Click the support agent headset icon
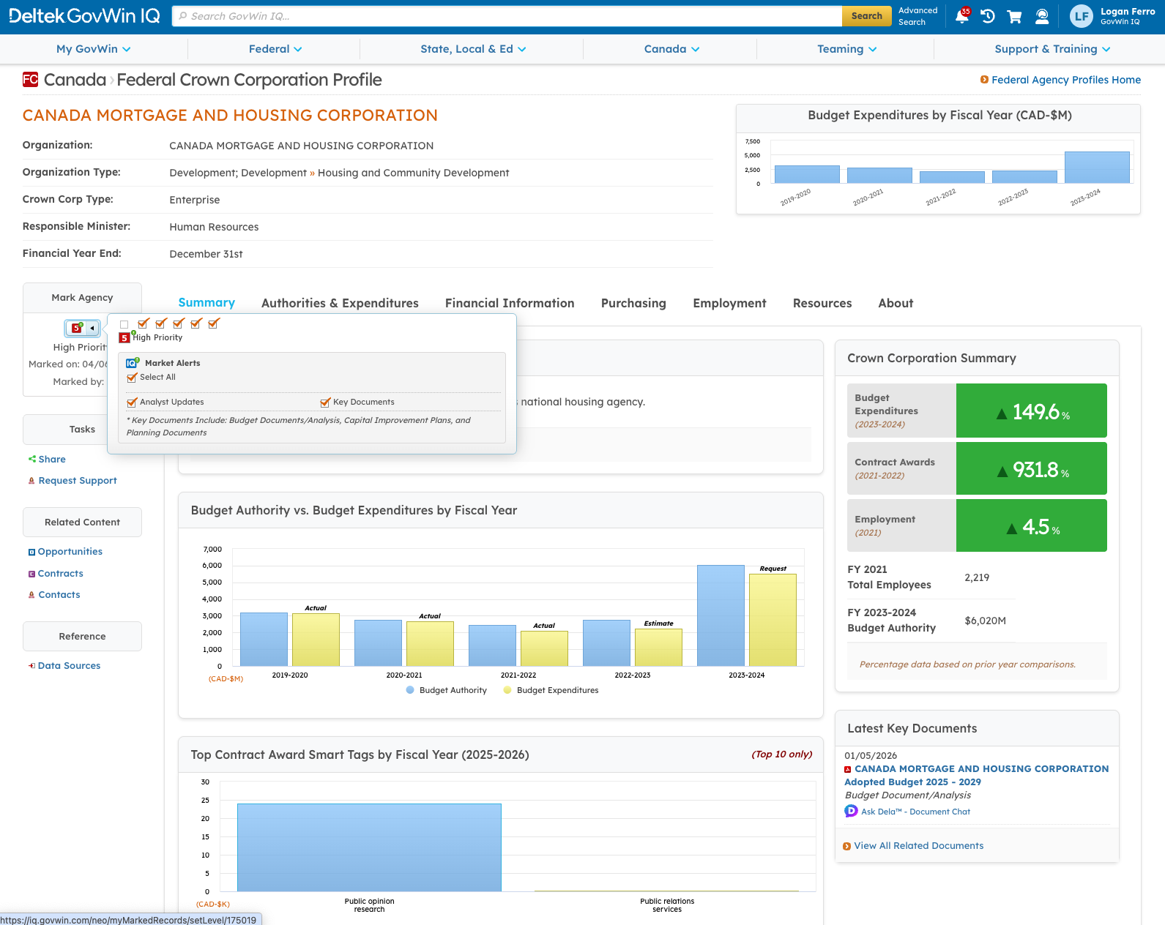The width and height of the screenshot is (1165, 925). 1042,16
